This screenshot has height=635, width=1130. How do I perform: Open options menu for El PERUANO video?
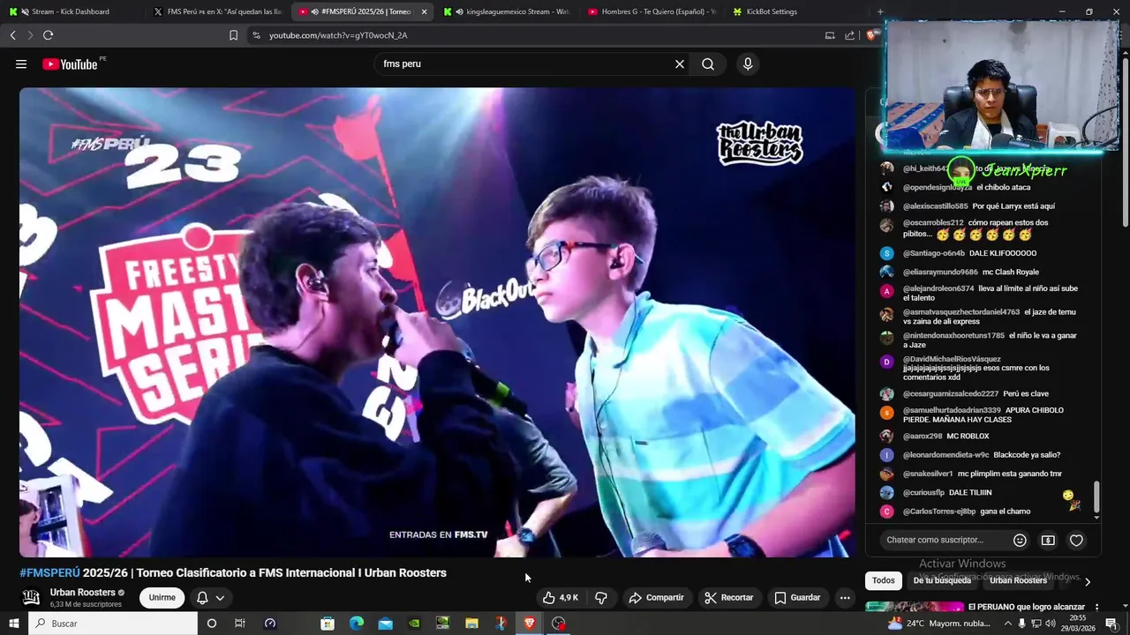[1096, 608]
